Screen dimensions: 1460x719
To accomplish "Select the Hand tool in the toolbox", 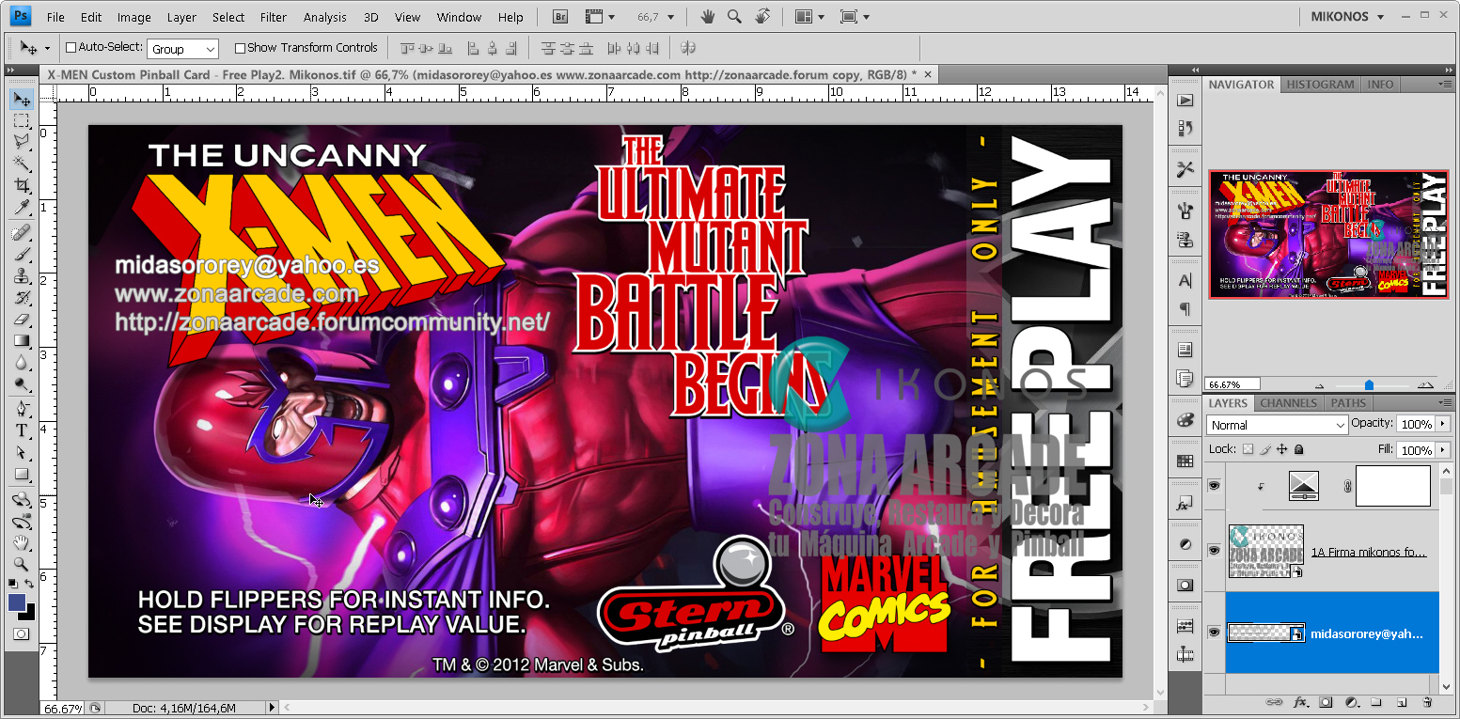I will pos(22,543).
